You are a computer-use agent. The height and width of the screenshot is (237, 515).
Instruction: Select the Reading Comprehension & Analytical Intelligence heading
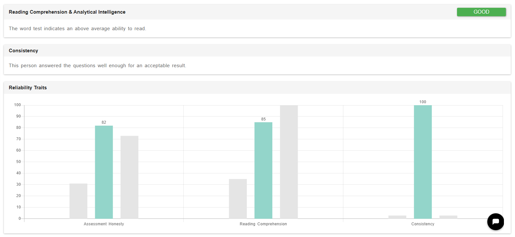click(67, 12)
